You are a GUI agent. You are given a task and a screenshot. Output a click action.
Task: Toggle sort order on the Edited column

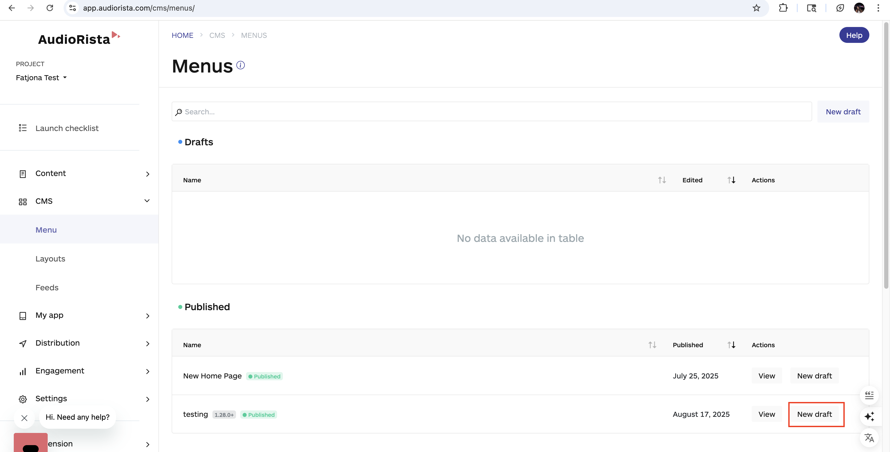732,180
